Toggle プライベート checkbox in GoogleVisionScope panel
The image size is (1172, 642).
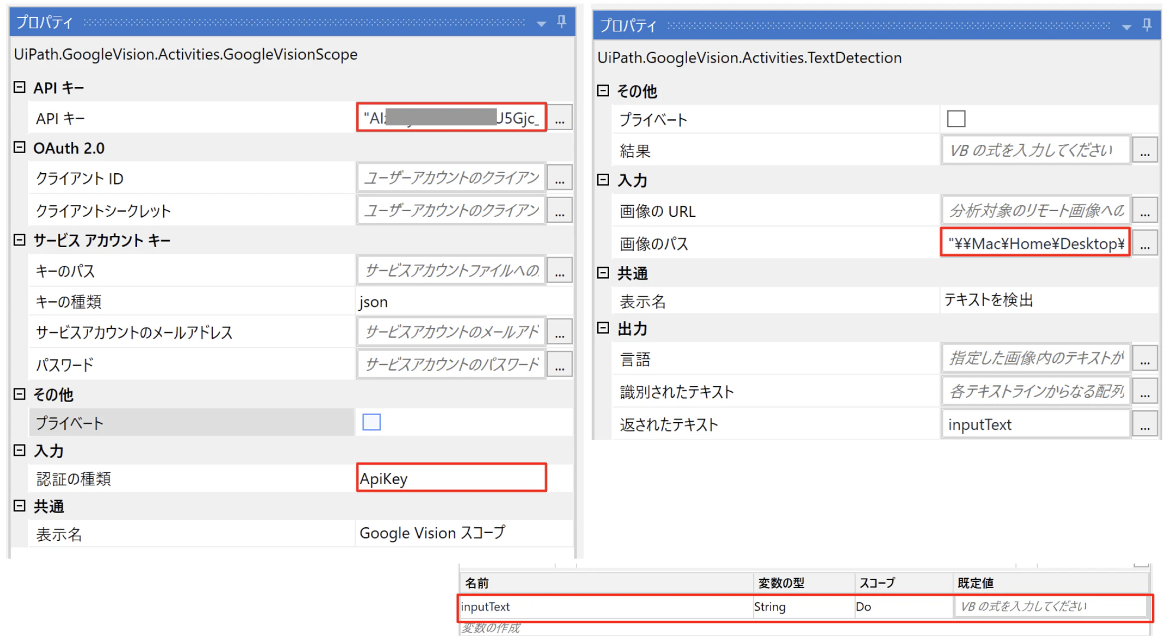pyautogui.click(x=371, y=422)
